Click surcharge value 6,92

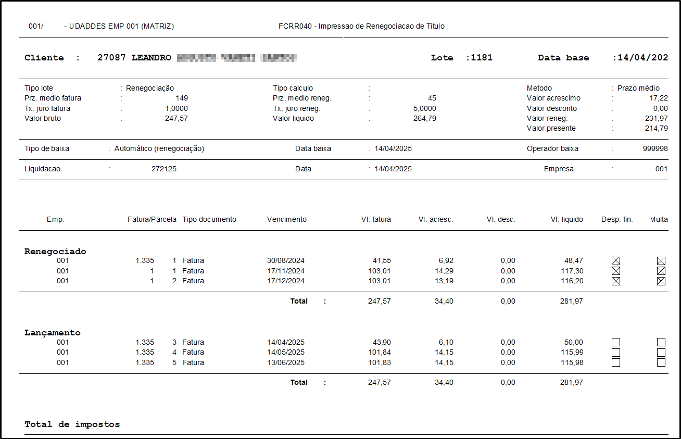coord(446,260)
